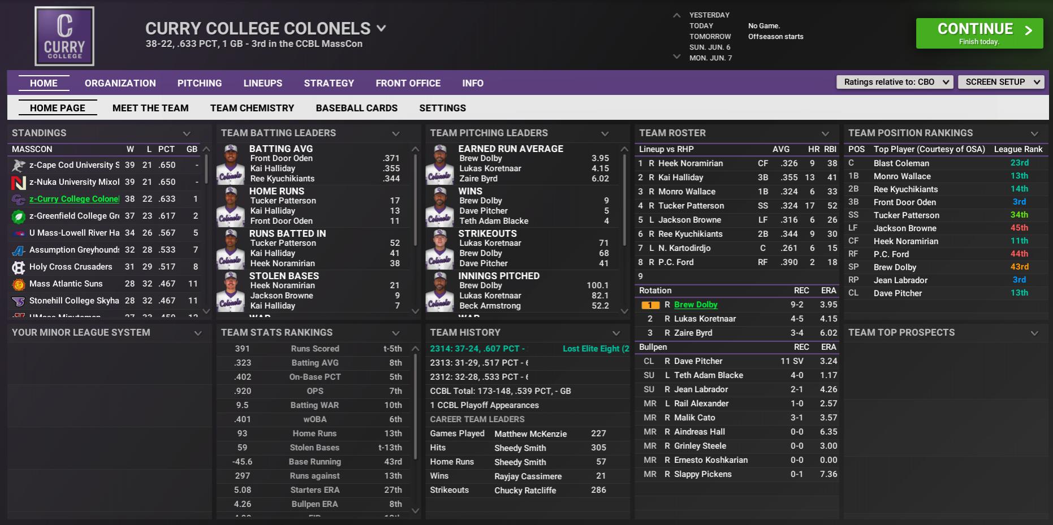1053x525 pixels.
Task: Expand the Standings panel options chevron
Action: (187, 133)
